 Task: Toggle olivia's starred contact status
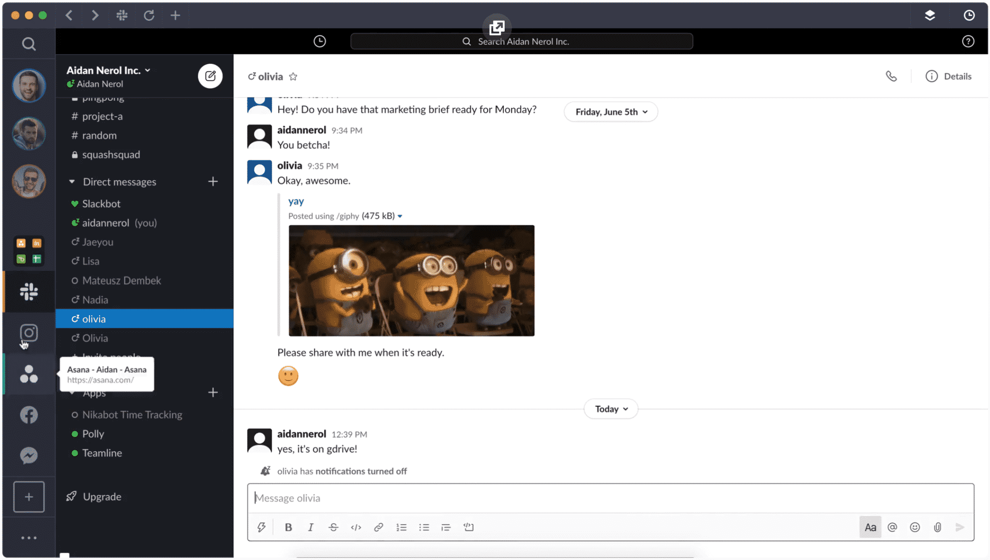click(x=294, y=76)
